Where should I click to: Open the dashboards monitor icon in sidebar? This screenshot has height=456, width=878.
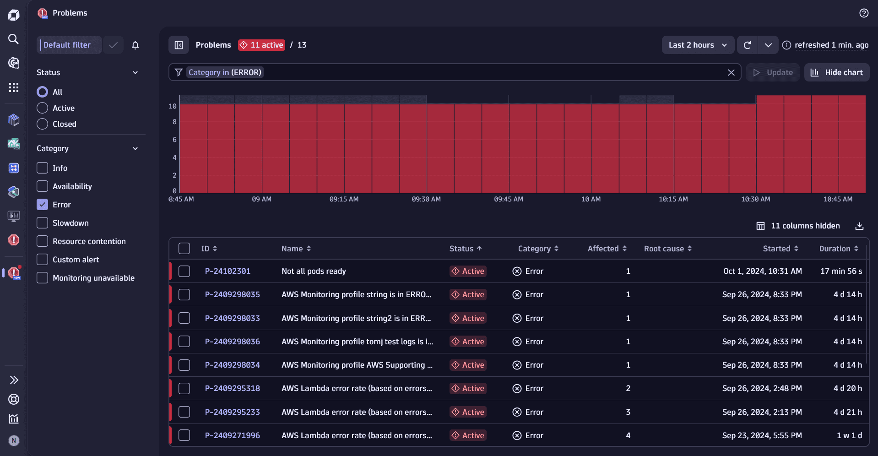point(14,216)
